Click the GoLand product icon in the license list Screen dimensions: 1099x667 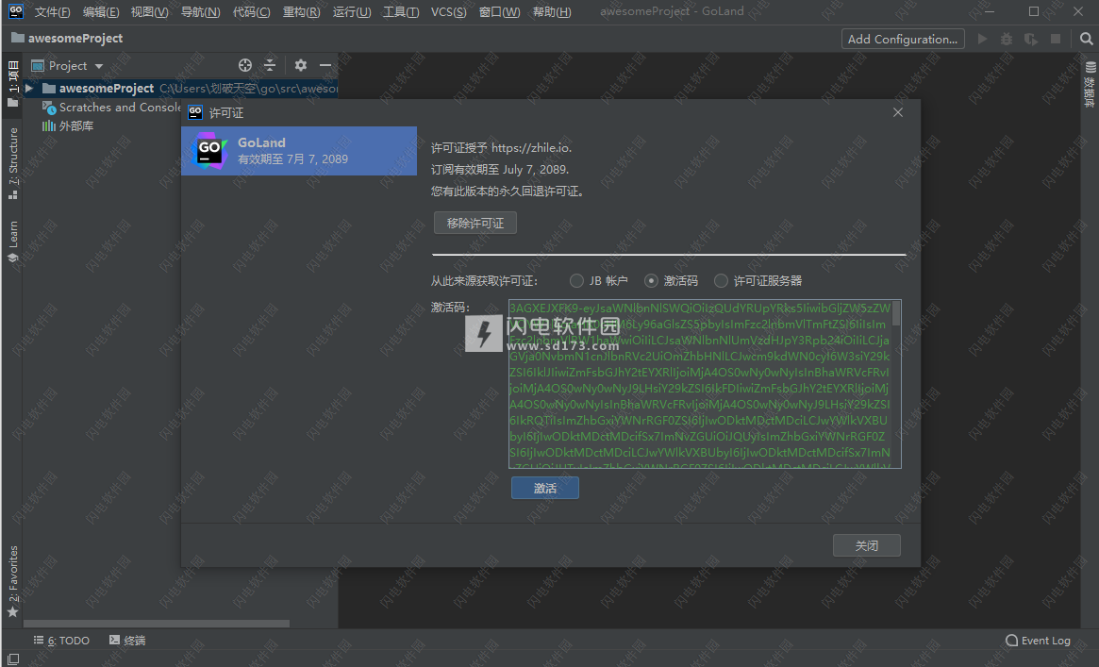point(209,150)
